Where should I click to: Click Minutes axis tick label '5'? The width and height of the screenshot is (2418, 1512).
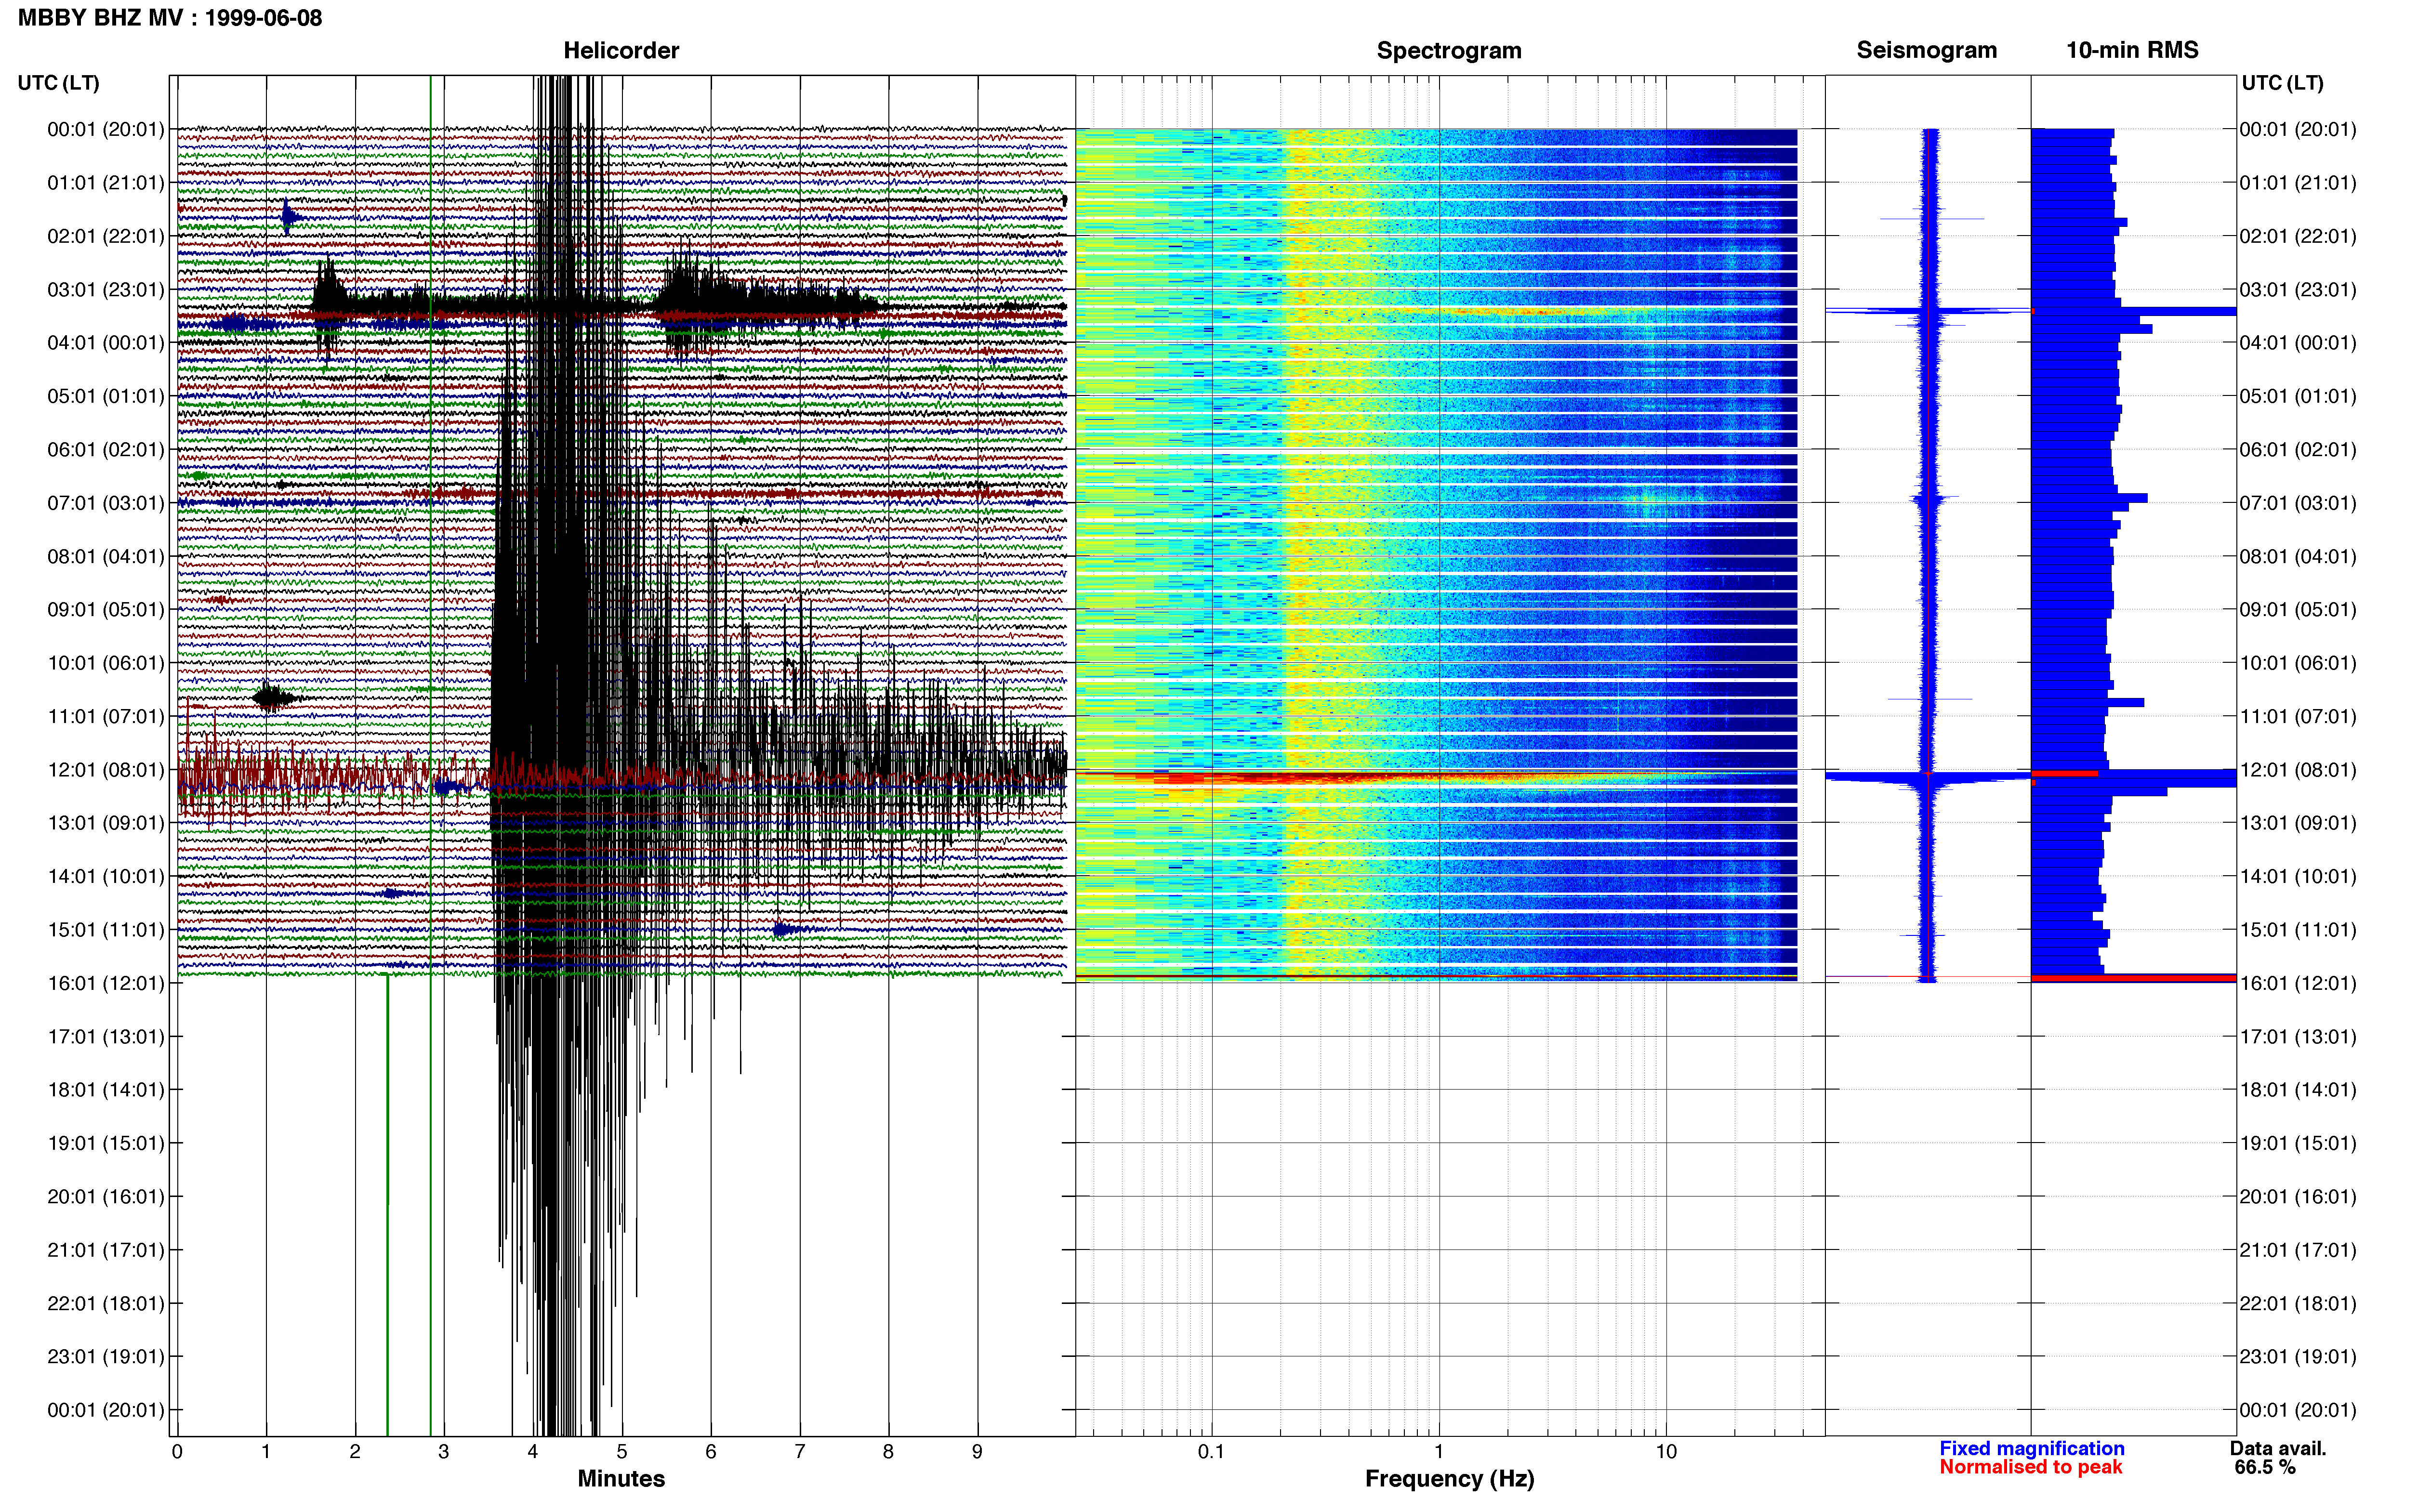click(x=622, y=1452)
